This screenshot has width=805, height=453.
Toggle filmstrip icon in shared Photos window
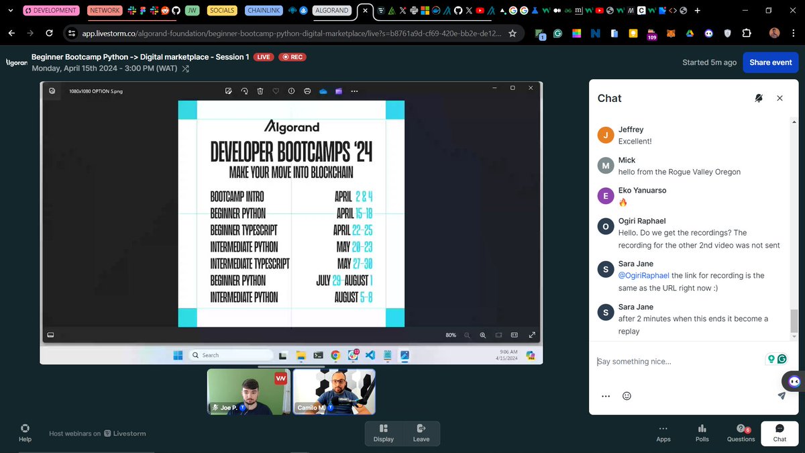[50, 334]
